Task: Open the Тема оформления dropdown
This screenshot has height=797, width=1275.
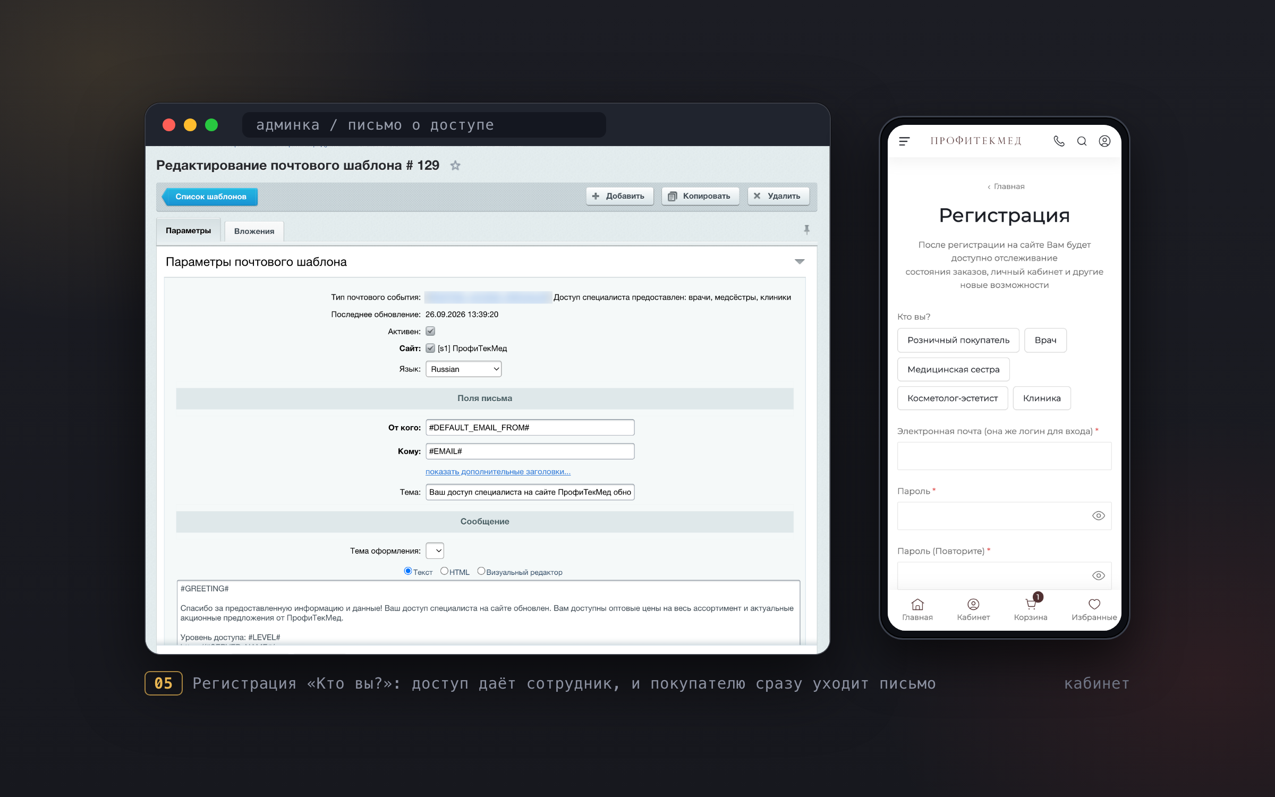Action: pos(435,550)
